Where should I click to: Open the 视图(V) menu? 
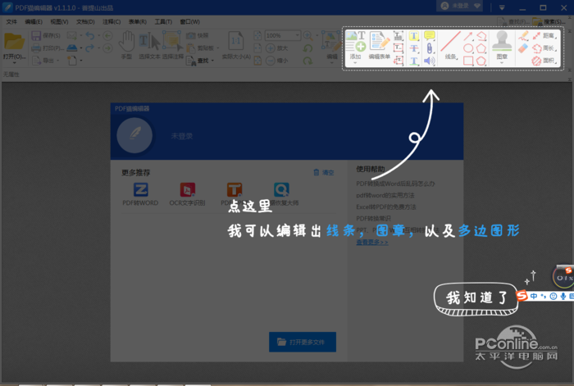[59, 22]
